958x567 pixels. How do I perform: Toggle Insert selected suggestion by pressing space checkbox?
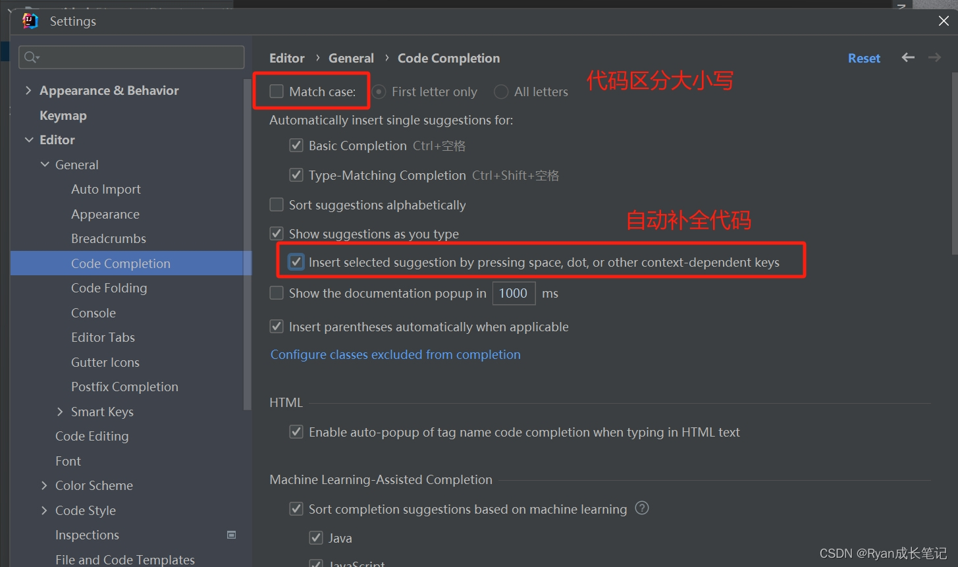coord(296,262)
